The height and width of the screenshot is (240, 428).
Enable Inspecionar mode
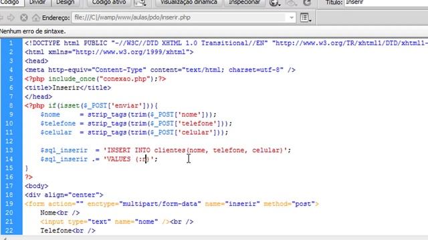(x=244, y=3)
